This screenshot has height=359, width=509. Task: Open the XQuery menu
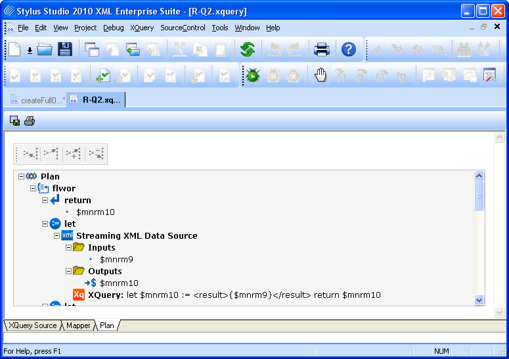click(x=142, y=28)
